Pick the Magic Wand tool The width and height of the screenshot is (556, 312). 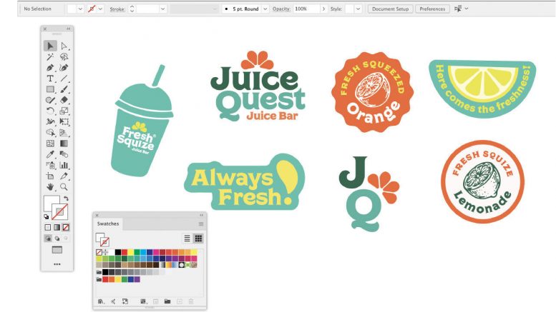[x=50, y=56]
